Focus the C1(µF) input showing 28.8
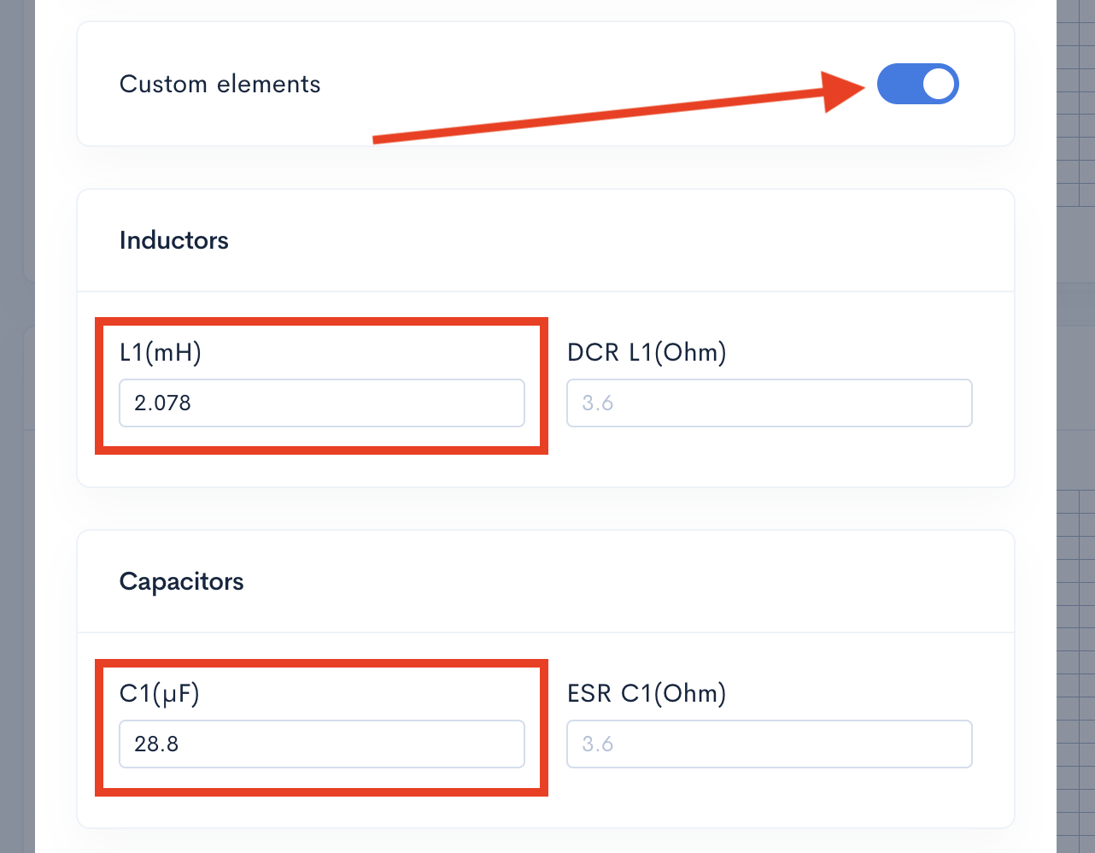The image size is (1095, 853). tap(321, 744)
